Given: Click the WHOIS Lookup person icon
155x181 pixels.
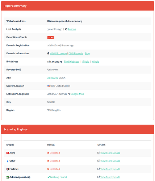Looking at the screenshot, I should point(48,53).
